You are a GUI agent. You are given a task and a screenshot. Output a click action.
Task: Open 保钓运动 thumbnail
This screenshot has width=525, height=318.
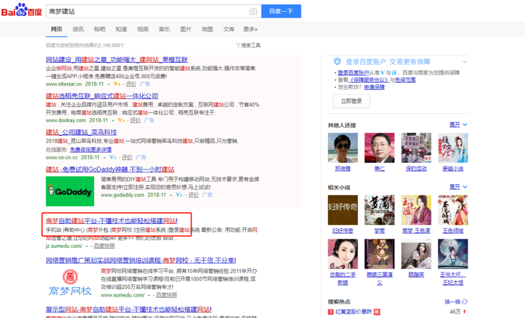[416, 148]
